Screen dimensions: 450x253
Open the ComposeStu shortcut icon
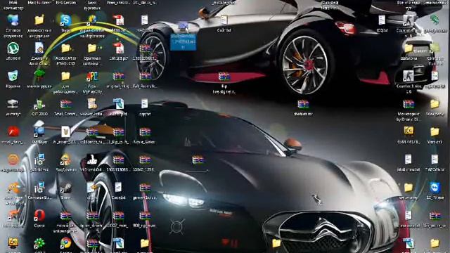click(39, 188)
